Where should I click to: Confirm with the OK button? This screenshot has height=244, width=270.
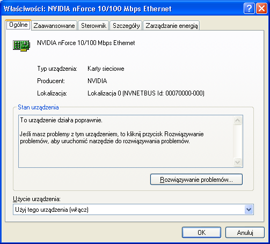coord(201,233)
